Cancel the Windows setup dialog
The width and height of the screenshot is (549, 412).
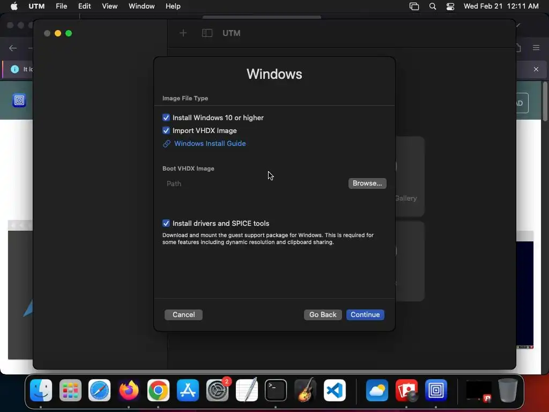pos(183,314)
